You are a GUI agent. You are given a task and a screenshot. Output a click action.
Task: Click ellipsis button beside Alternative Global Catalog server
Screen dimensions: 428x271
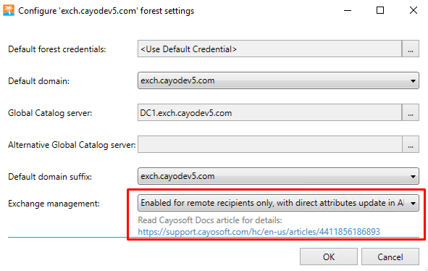pyautogui.click(x=411, y=144)
